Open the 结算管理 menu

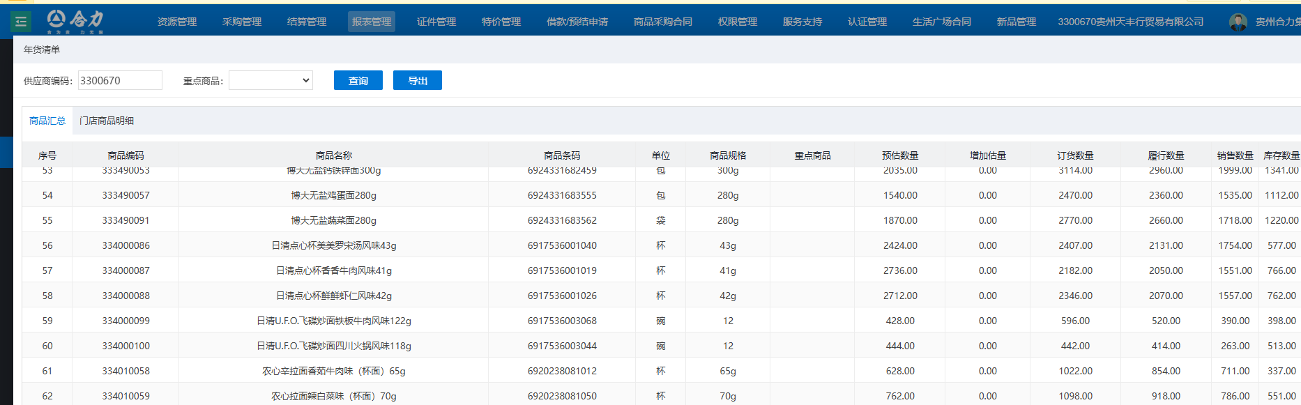[307, 22]
